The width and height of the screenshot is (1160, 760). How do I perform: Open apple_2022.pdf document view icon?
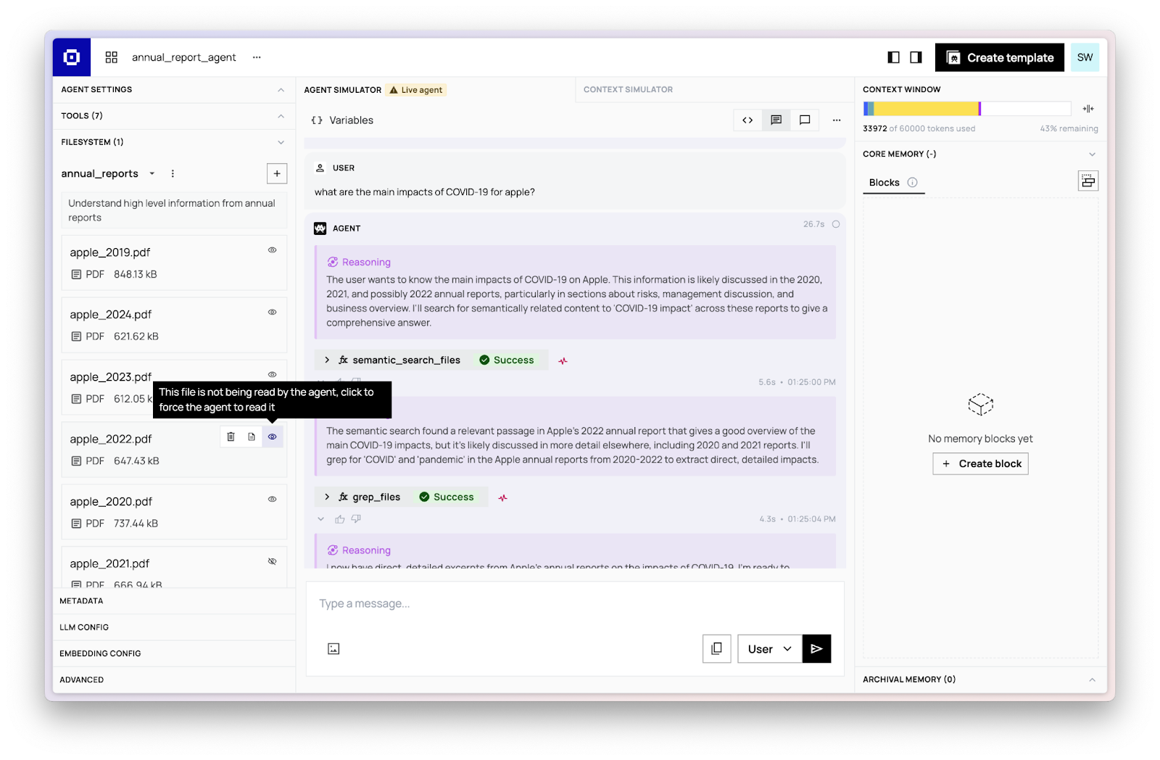click(x=252, y=437)
